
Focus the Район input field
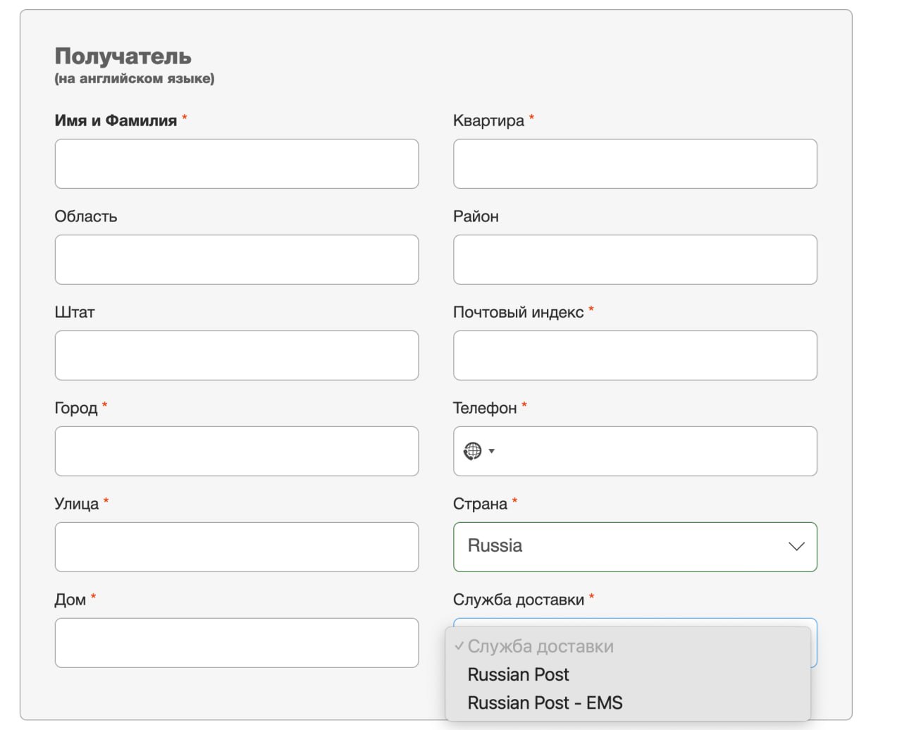(x=635, y=259)
